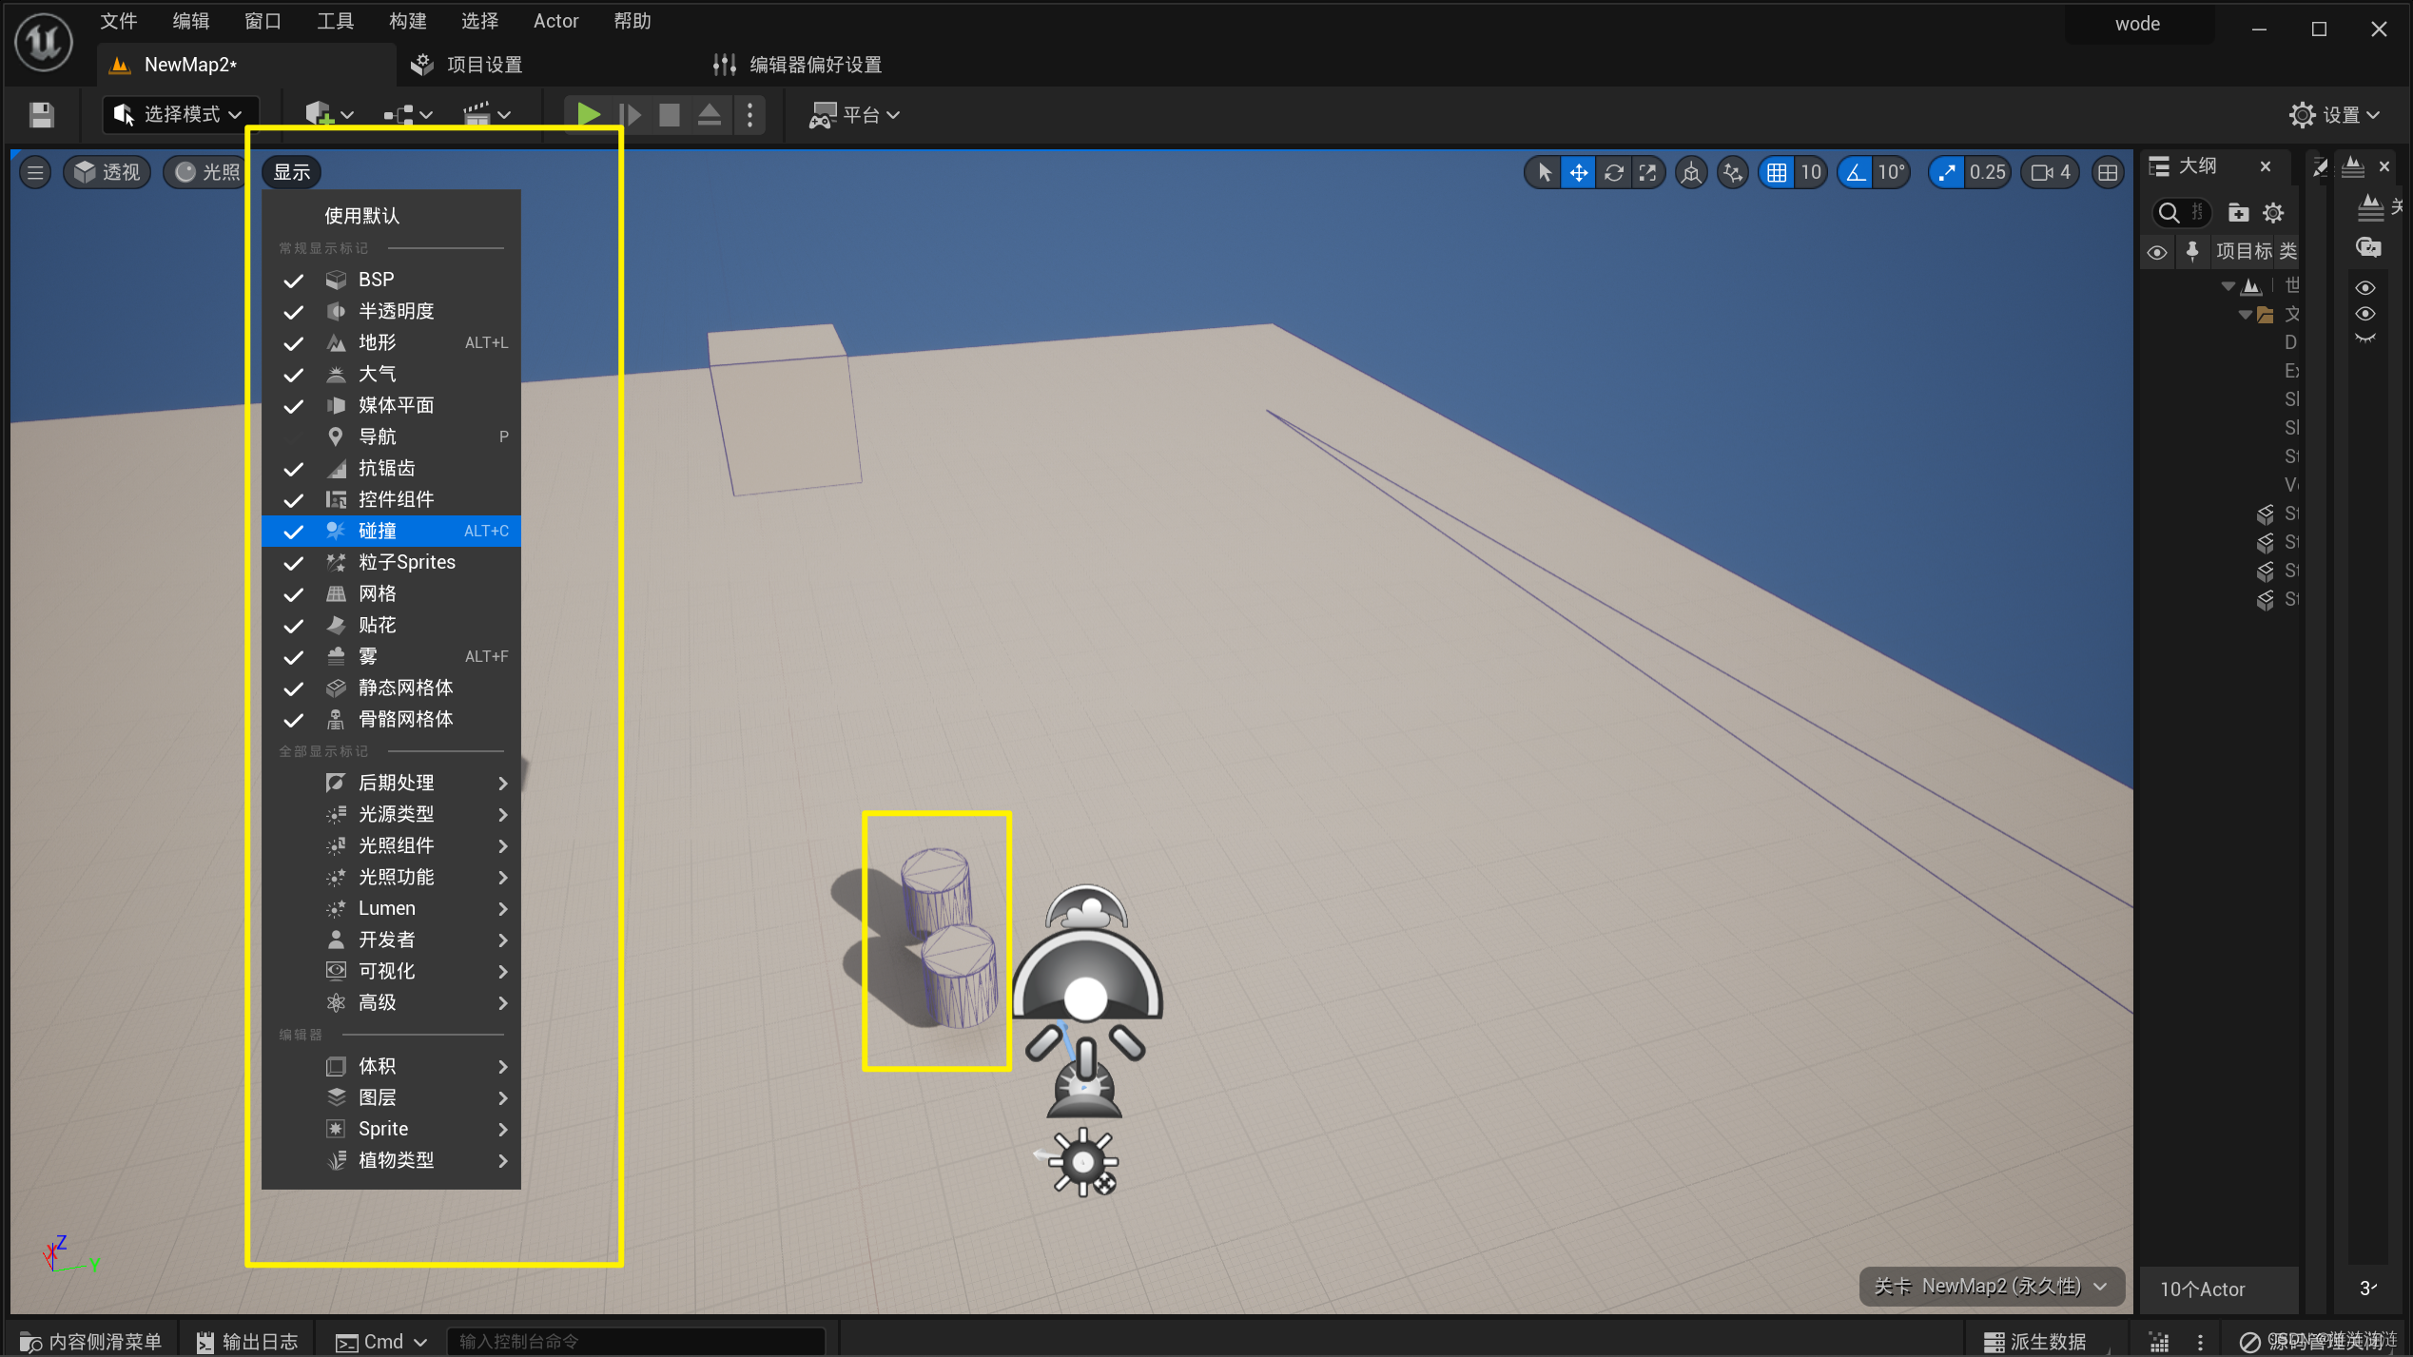
Task: Toggle grid snapping icon
Action: coord(1776,172)
